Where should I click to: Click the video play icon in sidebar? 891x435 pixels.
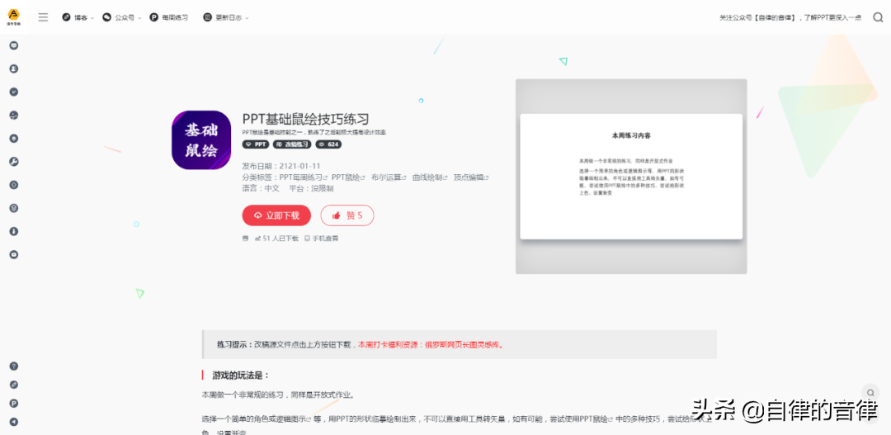pos(14,255)
